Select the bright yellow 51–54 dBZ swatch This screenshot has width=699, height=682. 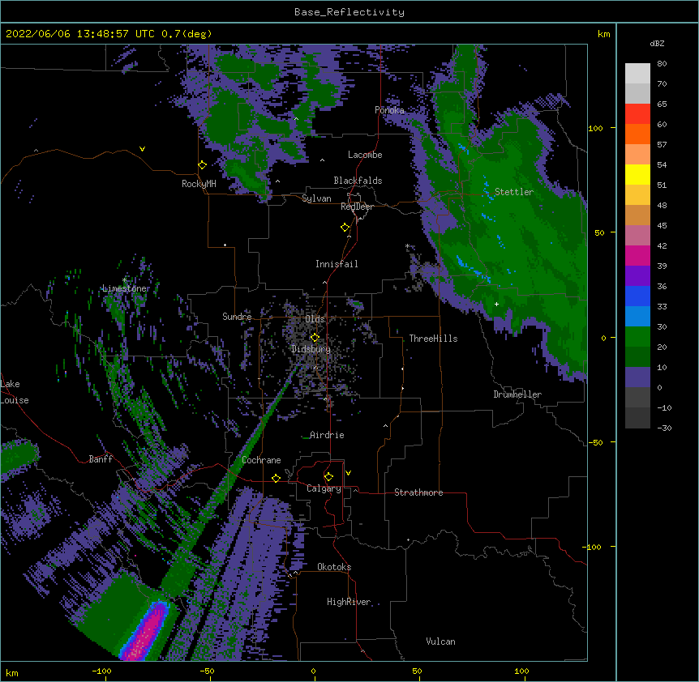point(637,174)
